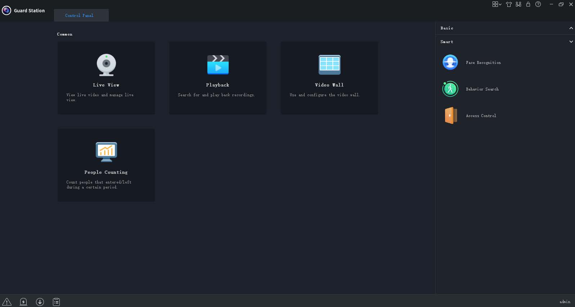This screenshot has height=307, width=575.
Task: Click the People Counting title text
Action: click(x=106, y=172)
